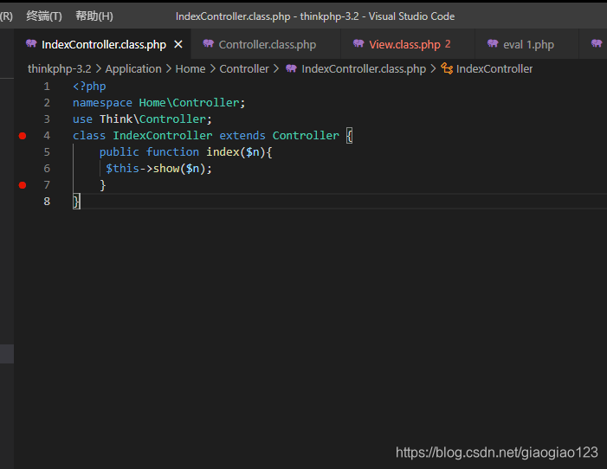Click PHP file icon in breadcrumb
Viewport: 607px width, 469px height.
(291, 68)
